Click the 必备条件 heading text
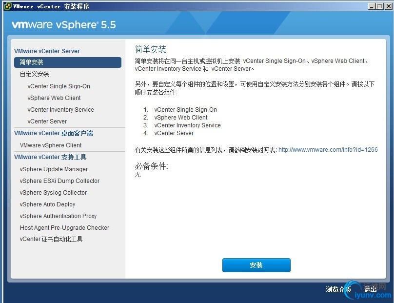Image resolution: width=394 pixels, height=303 pixels. tap(151, 166)
